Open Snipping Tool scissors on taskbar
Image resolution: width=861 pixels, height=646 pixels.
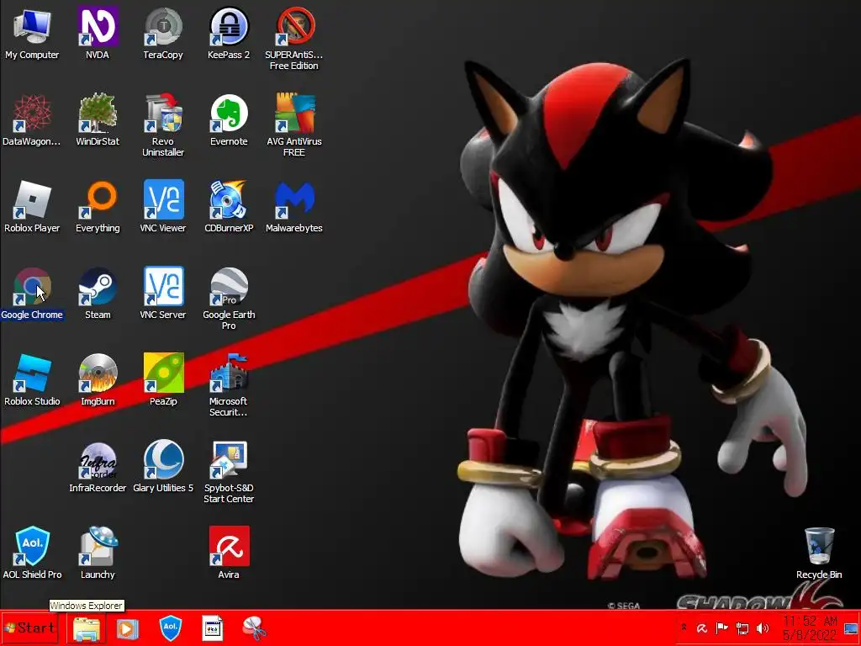pyautogui.click(x=254, y=628)
